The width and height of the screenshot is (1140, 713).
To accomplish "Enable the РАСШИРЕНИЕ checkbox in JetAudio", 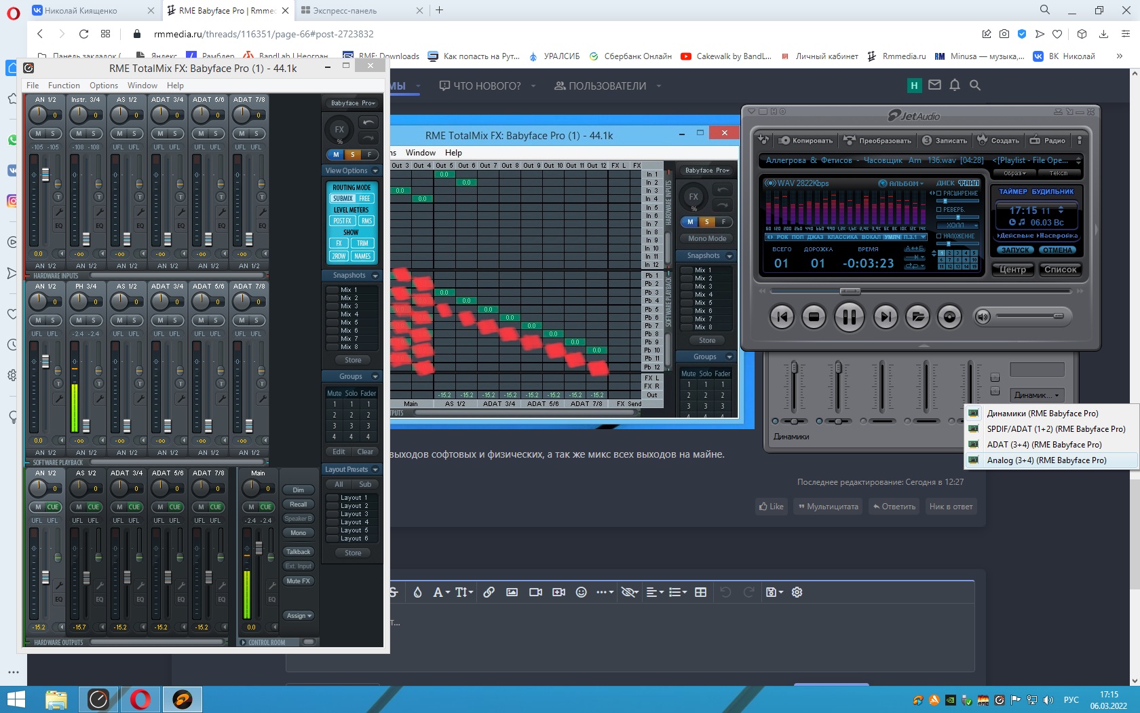I will pyautogui.click(x=939, y=194).
